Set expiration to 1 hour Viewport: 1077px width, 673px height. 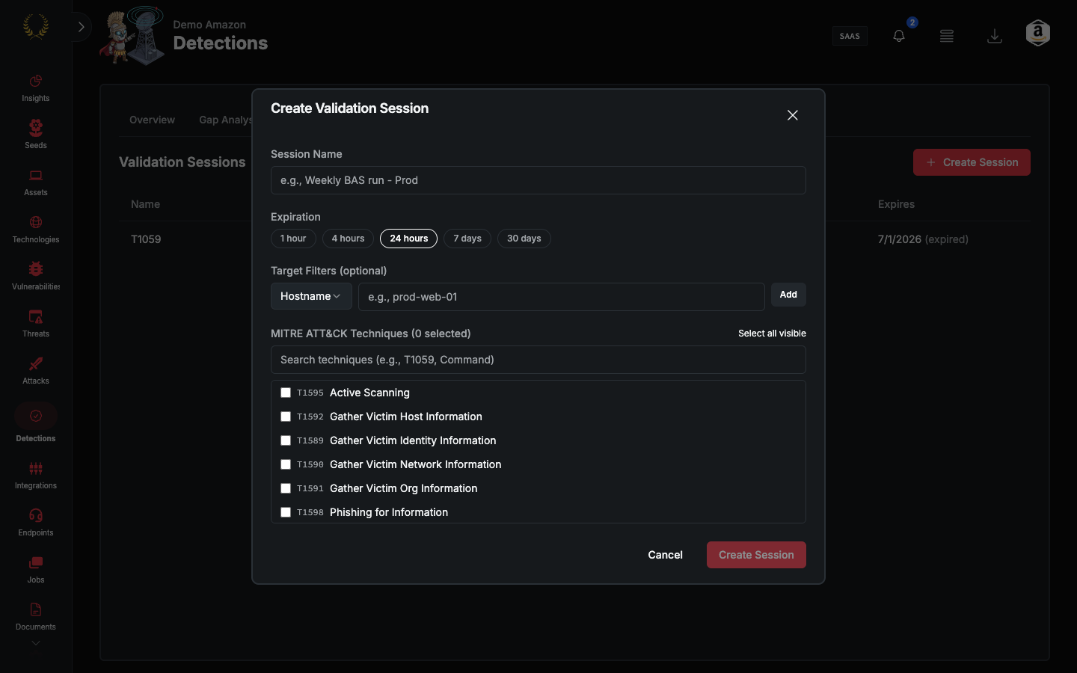coord(293,239)
